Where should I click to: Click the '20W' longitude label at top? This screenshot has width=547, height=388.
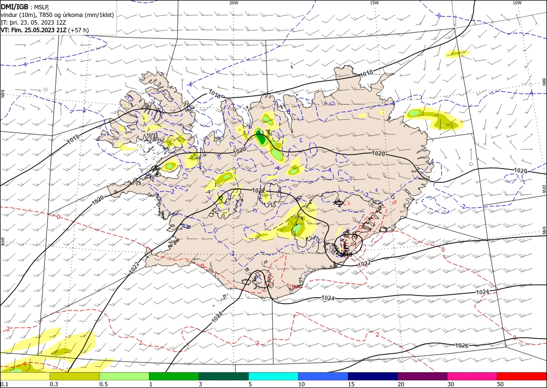click(234, 3)
